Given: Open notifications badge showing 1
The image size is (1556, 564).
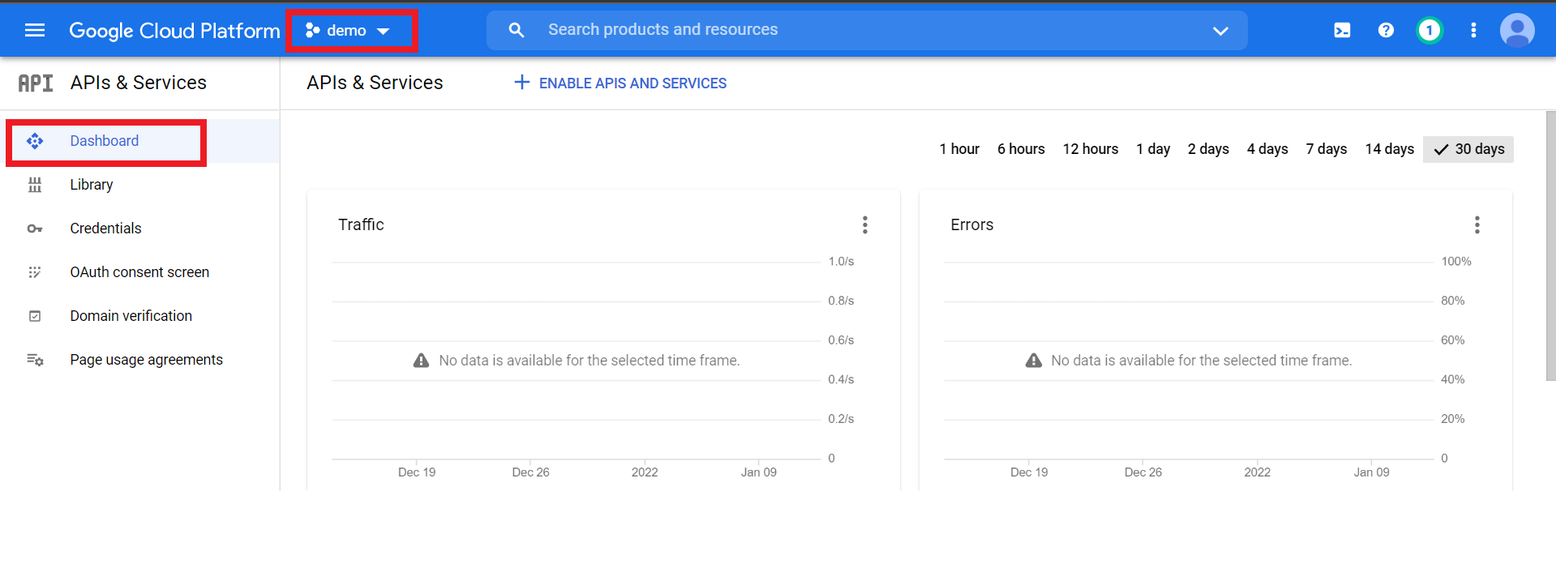Looking at the screenshot, I should [1430, 30].
